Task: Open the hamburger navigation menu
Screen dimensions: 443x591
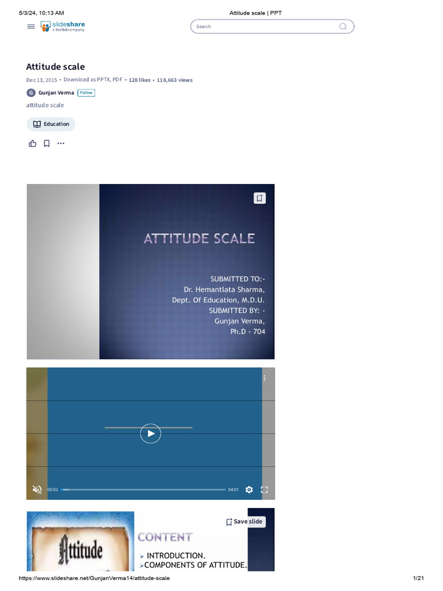Action: (x=31, y=27)
